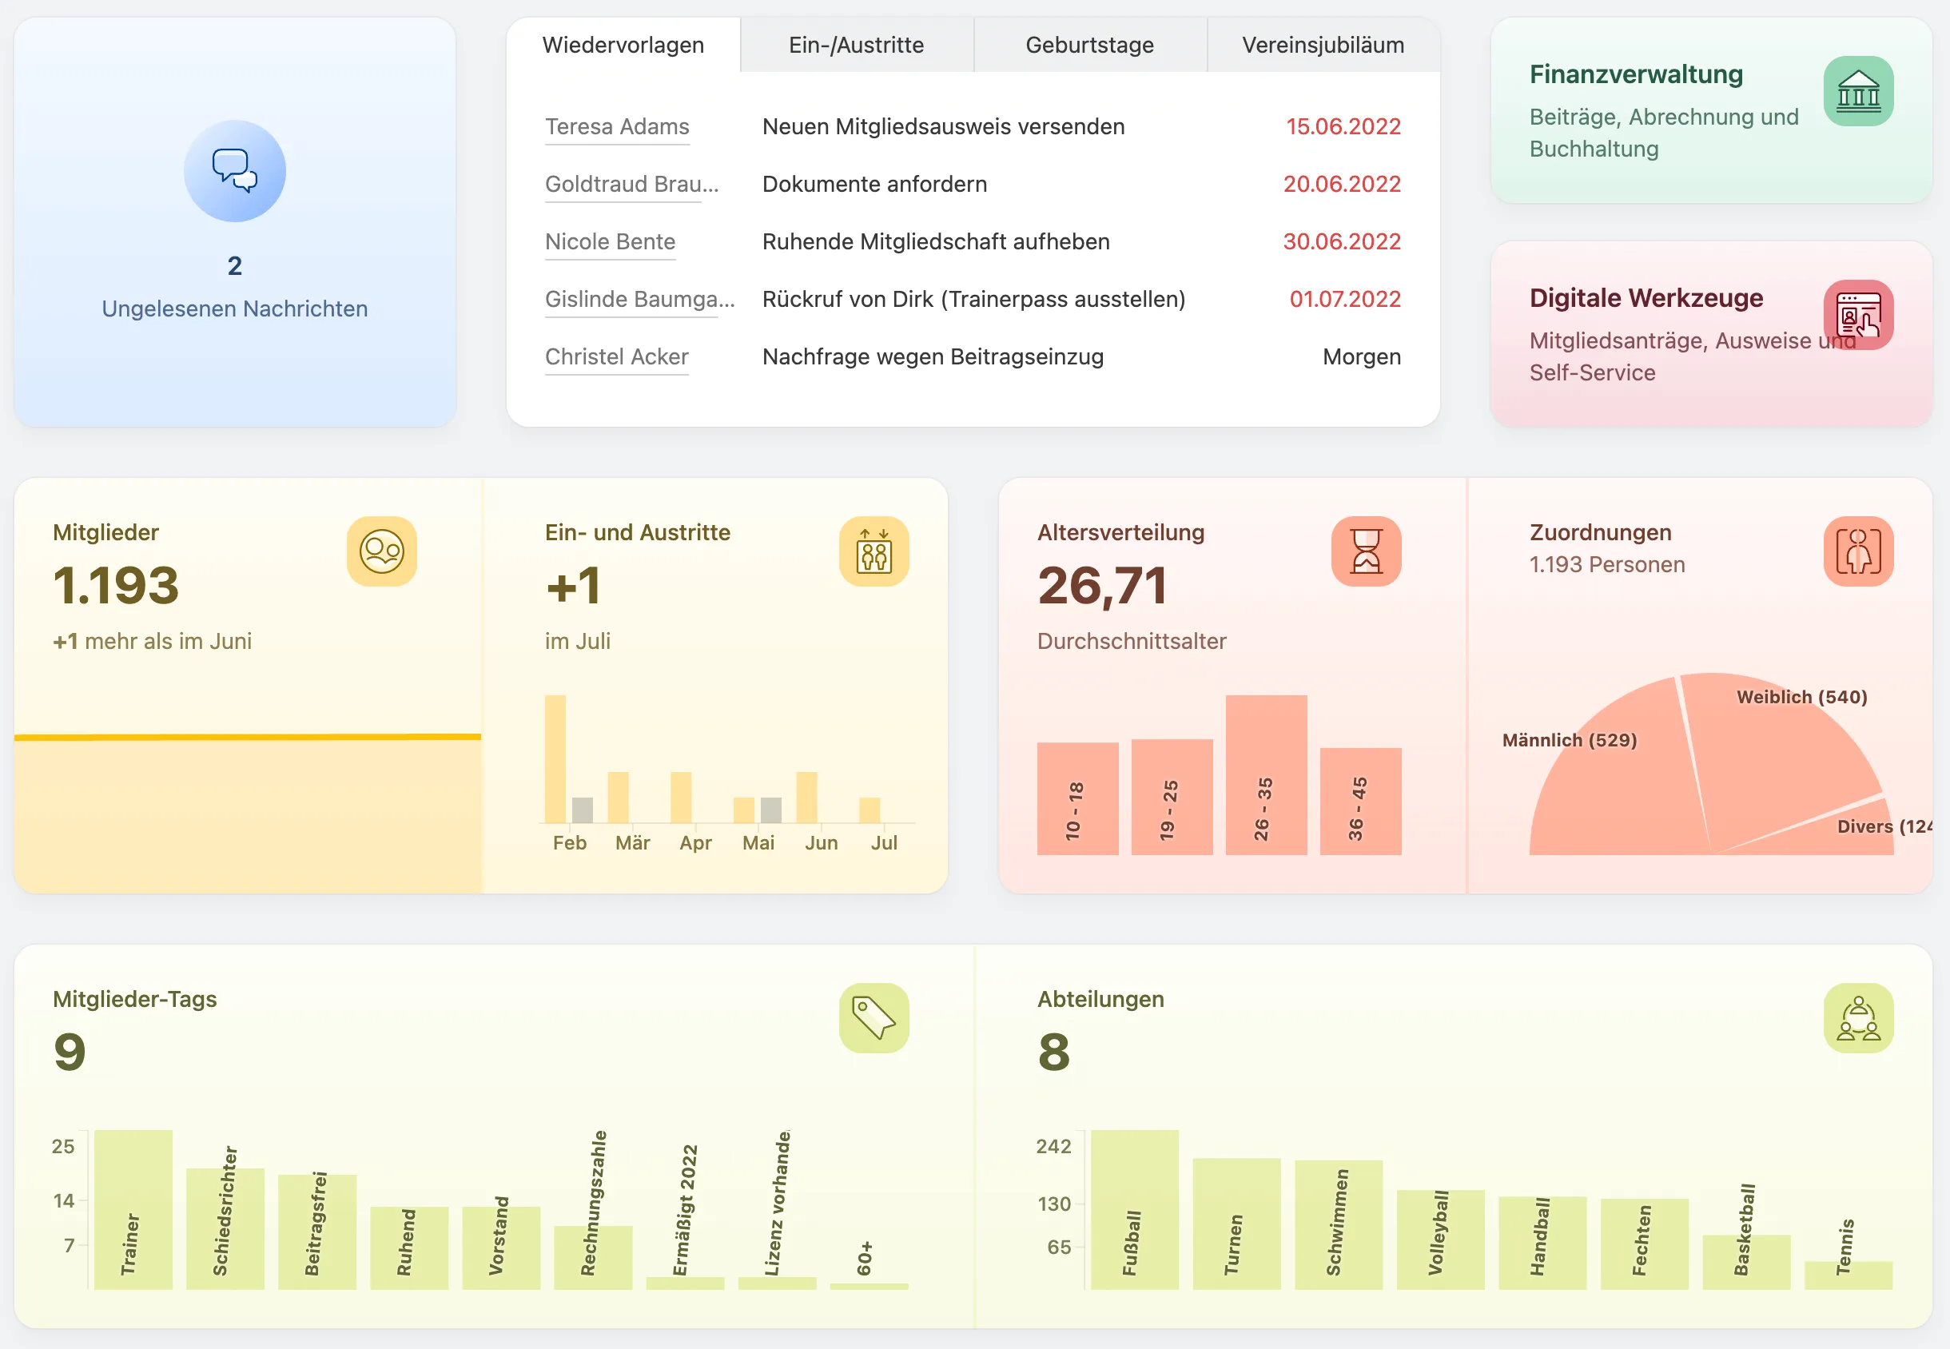
Task: Click the Finanzverwaltung bank building icon
Action: [1858, 91]
